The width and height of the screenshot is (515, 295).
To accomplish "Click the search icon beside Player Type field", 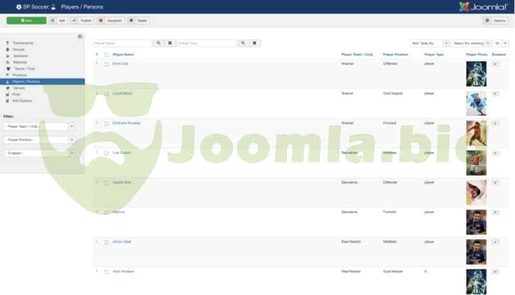I will click(x=243, y=43).
